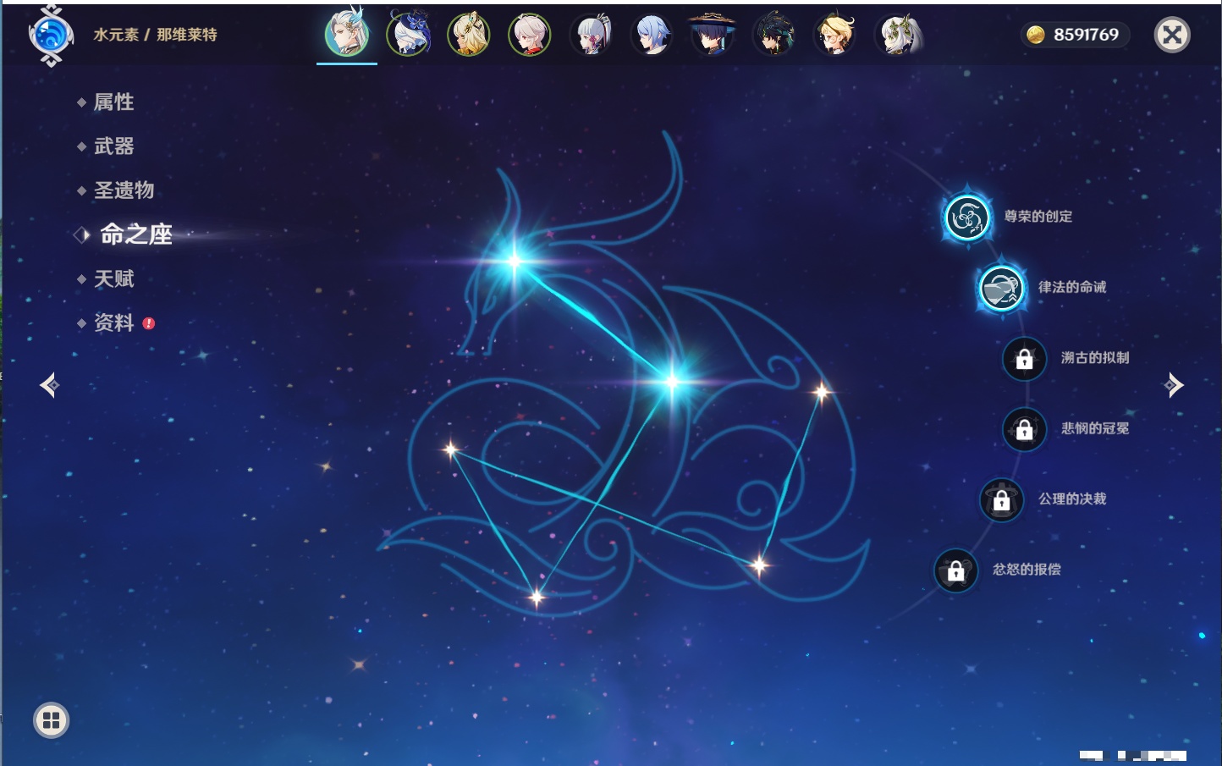Click the locked 悲悯的冠冕 constellation icon

click(x=1024, y=429)
